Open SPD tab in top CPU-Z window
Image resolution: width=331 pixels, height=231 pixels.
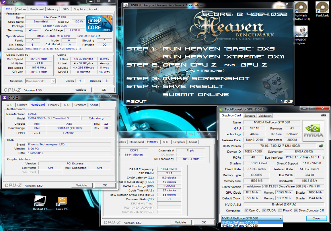[x=66, y=9]
